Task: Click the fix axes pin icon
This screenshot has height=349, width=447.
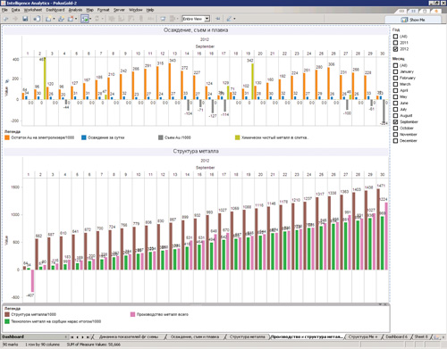Action: [x=218, y=19]
